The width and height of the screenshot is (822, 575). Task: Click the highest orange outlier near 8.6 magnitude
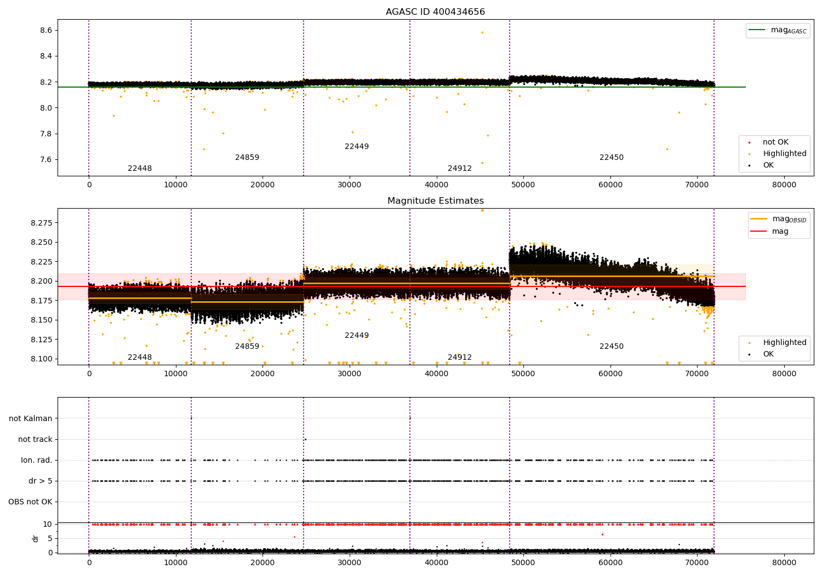(482, 32)
